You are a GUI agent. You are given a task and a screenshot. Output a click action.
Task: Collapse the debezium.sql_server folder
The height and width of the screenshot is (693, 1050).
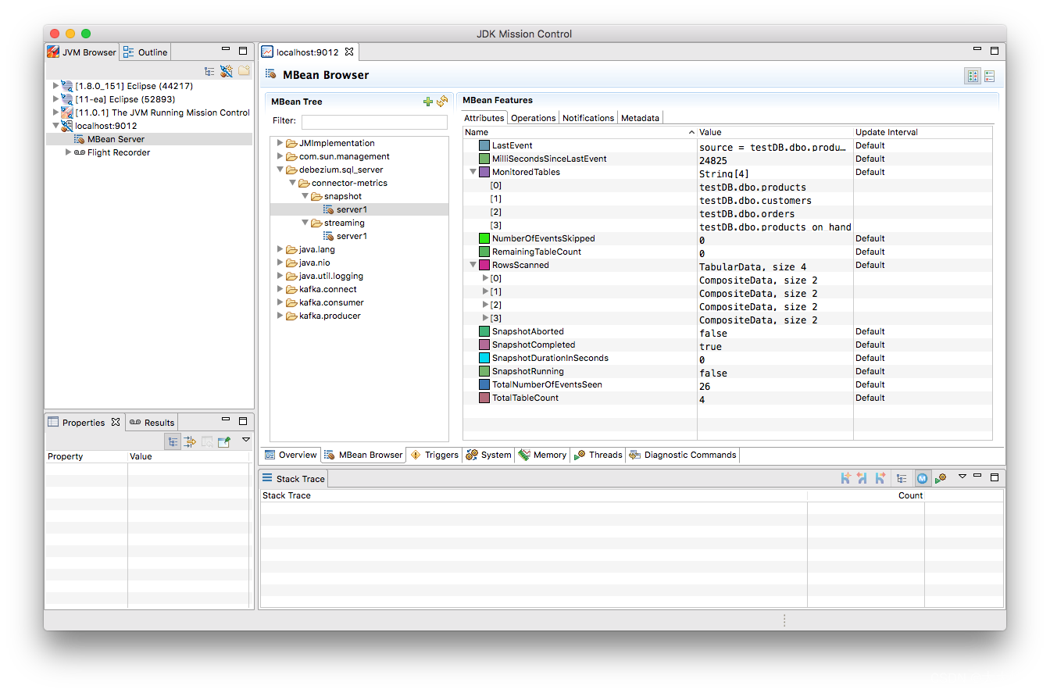click(x=280, y=170)
